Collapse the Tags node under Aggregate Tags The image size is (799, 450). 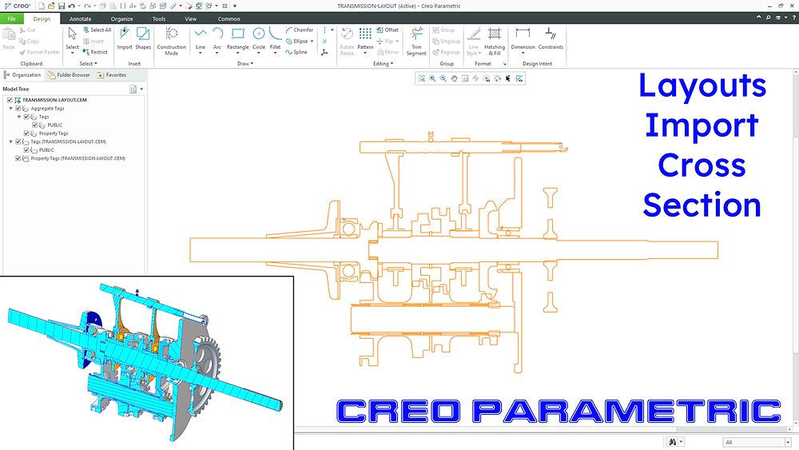19,117
